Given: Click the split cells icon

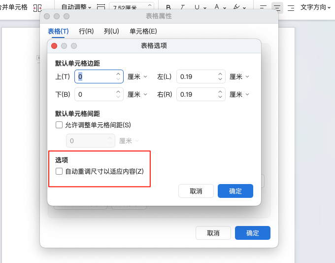Looking at the screenshot, I should pos(37,8).
